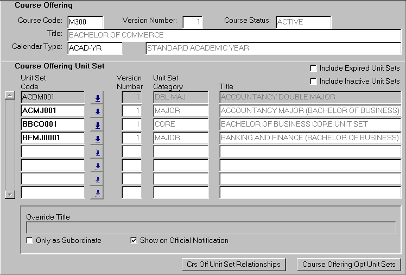Image resolution: width=406 pixels, height=275 pixels.
Task: Uncheck Show on Official Notification
Action: coord(134,240)
